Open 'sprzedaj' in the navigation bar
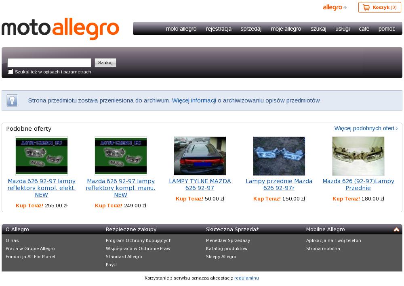404x286 pixels. pos(251,29)
